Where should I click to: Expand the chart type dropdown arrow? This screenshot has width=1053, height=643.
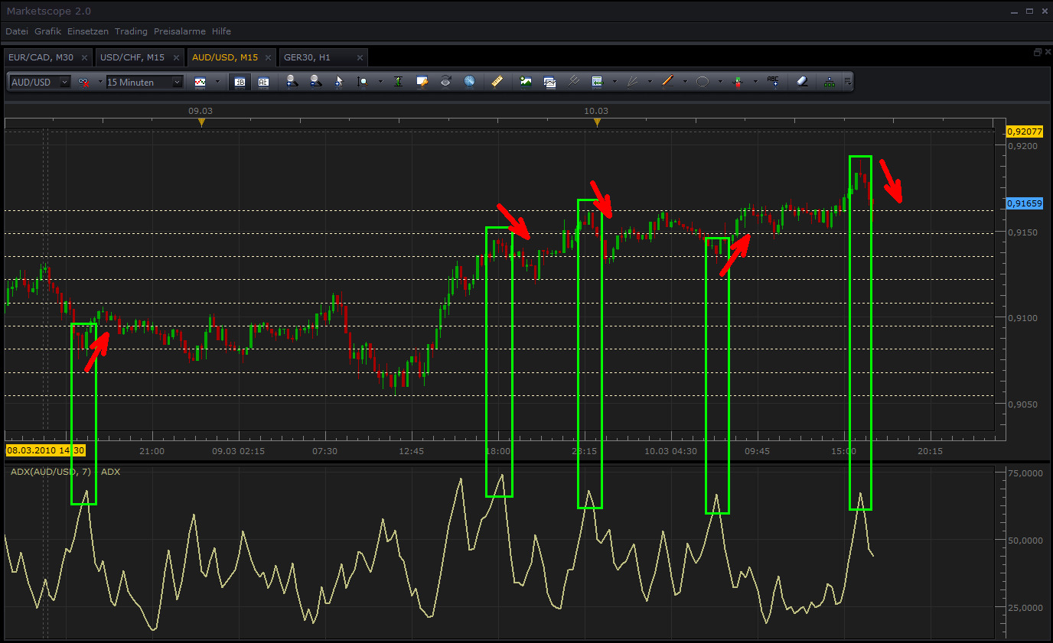coord(217,82)
